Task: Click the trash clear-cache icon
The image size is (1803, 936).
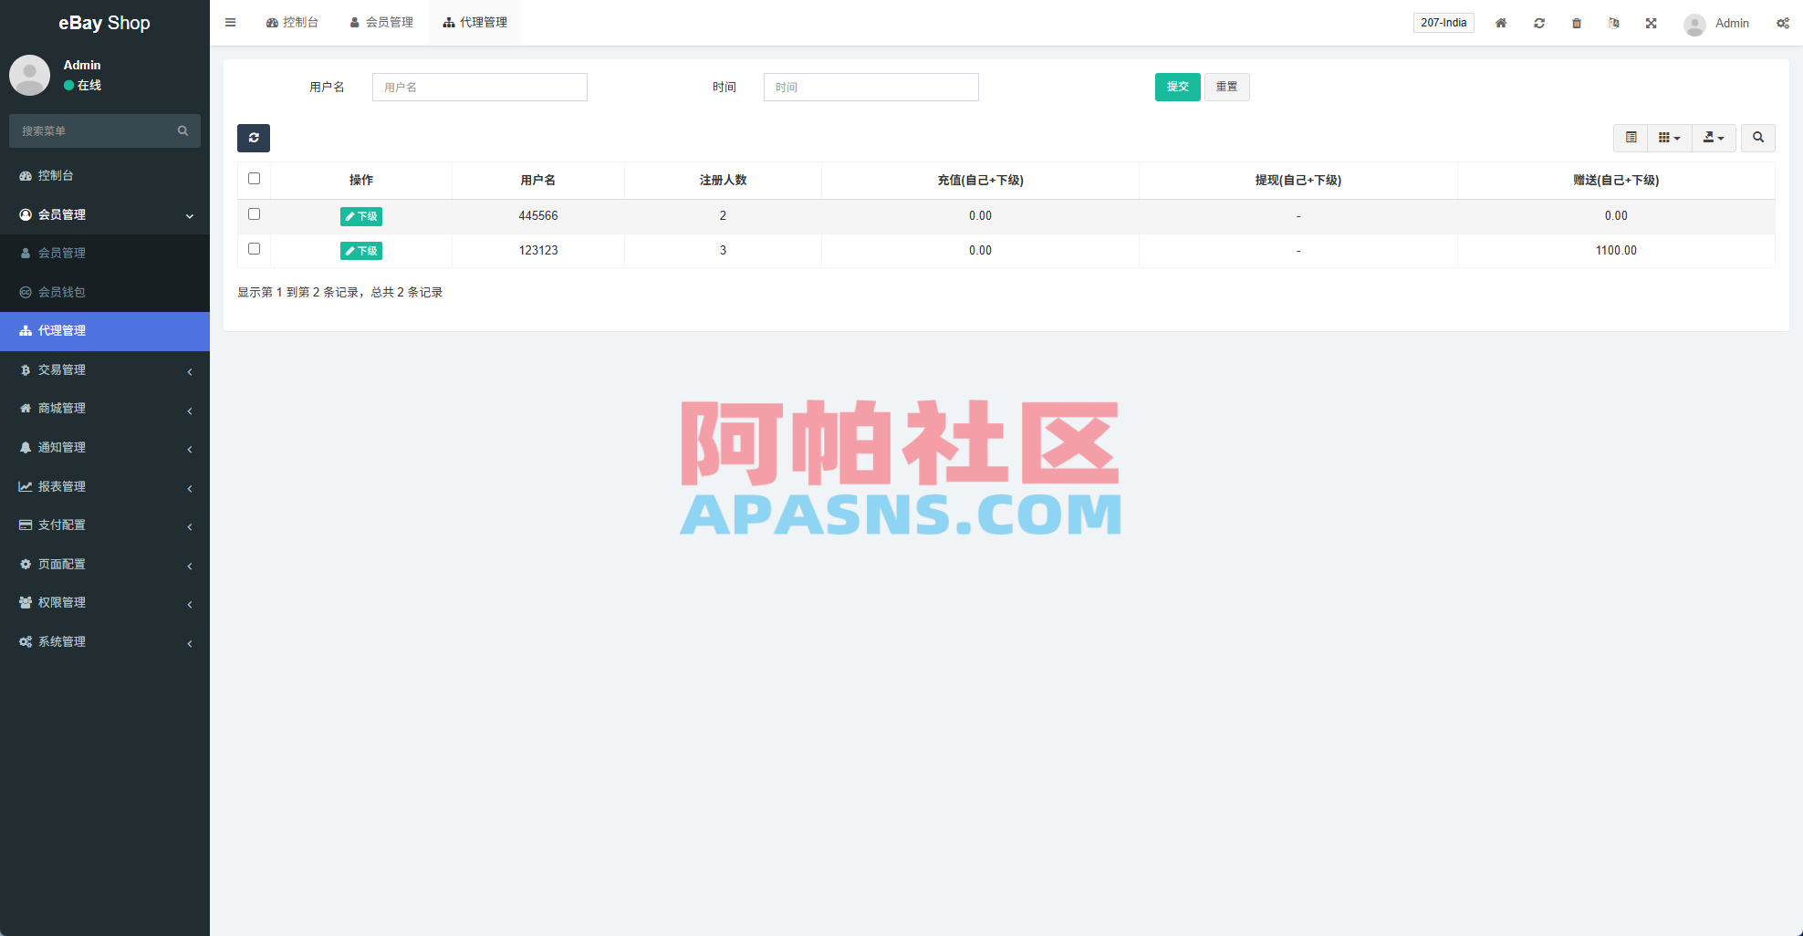Action: [x=1577, y=23]
